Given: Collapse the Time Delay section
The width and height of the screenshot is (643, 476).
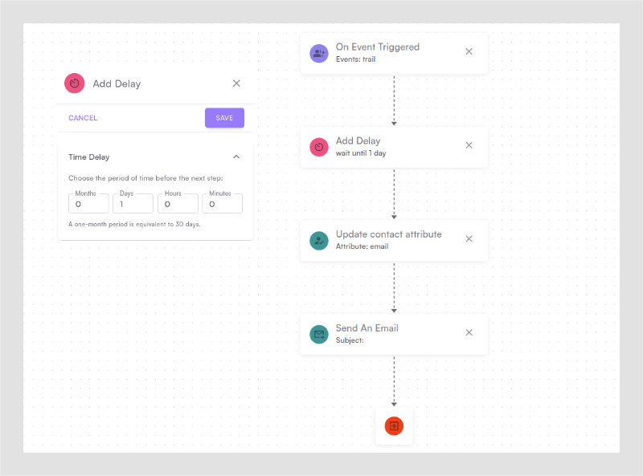Looking at the screenshot, I should click(x=236, y=157).
